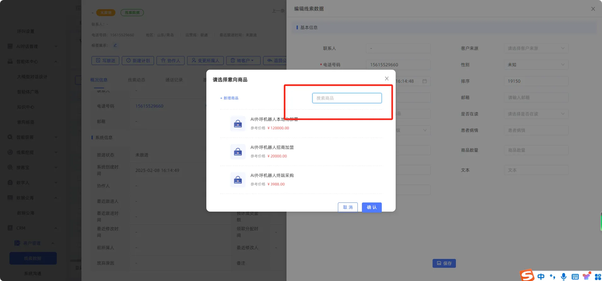Screen dimensions: 602x281
Task: Click the 取消 cancel button in dialog
Action: [x=348, y=207]
